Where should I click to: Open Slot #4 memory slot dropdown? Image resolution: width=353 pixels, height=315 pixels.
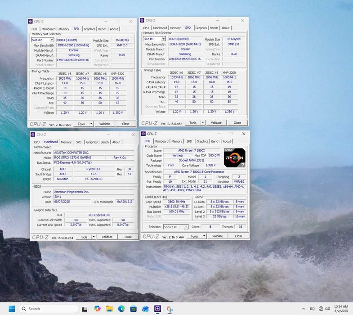pos(163,39)
